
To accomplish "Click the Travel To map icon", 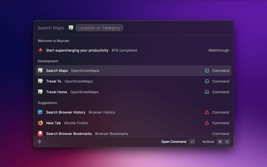I will 40,81.
